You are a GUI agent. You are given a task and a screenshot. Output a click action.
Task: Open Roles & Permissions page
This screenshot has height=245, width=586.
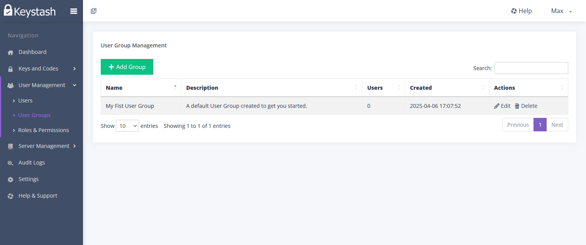pos(44,130)
